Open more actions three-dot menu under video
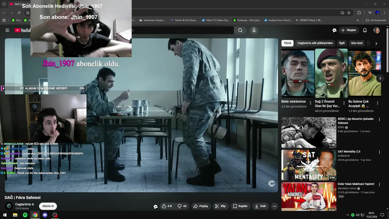This screenshot has height=219, width=389. (x=274, y=206)
